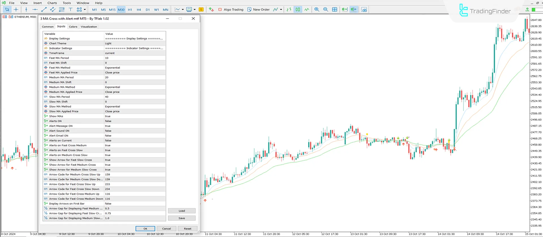543x237 pixels.
Task: Toggle the M30 timeframe button
Action: pyautogui.click(x=121, y=10)
